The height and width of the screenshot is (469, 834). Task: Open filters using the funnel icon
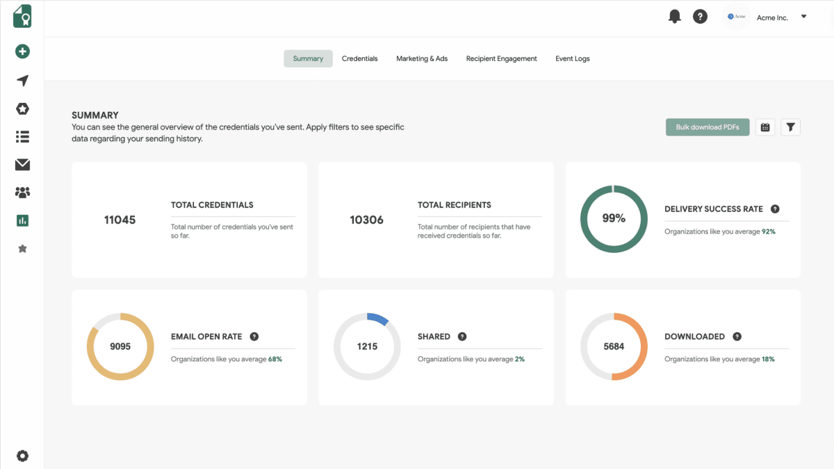[x=790, y=127]
